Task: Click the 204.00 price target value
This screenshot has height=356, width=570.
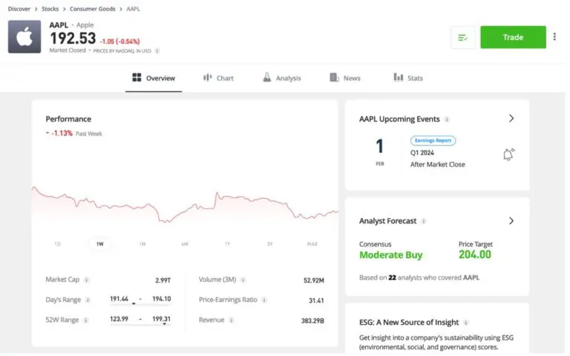Action: (x=475, y=254)
